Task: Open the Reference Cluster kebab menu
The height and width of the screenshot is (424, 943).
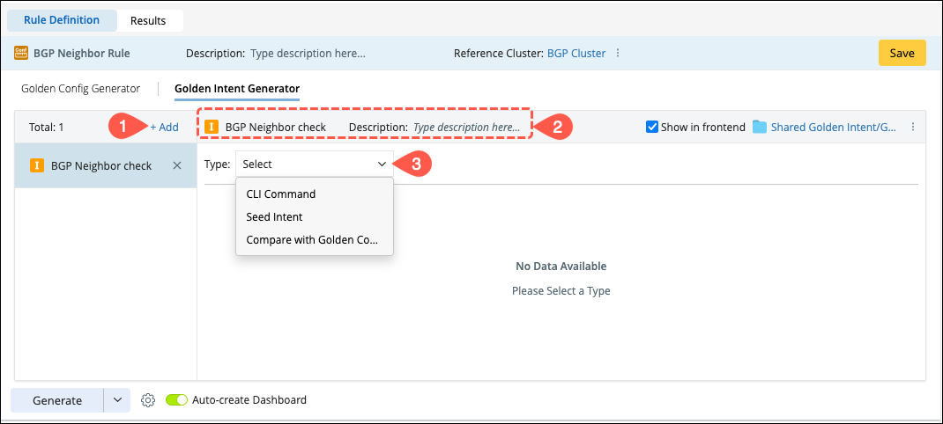Action: click(x=618, y=53)
